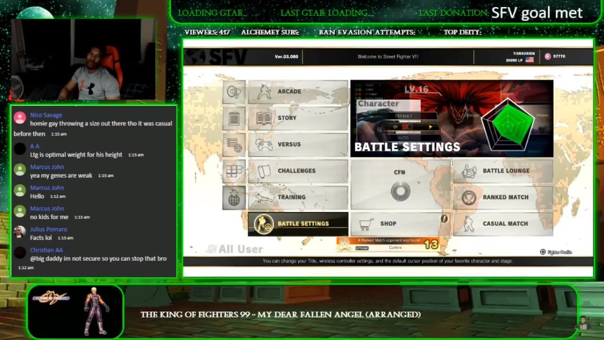This screenshot has width=604, height=340.
Task: Click Marcus John avatar beside 'Hello'
Action: pos(20,190)
